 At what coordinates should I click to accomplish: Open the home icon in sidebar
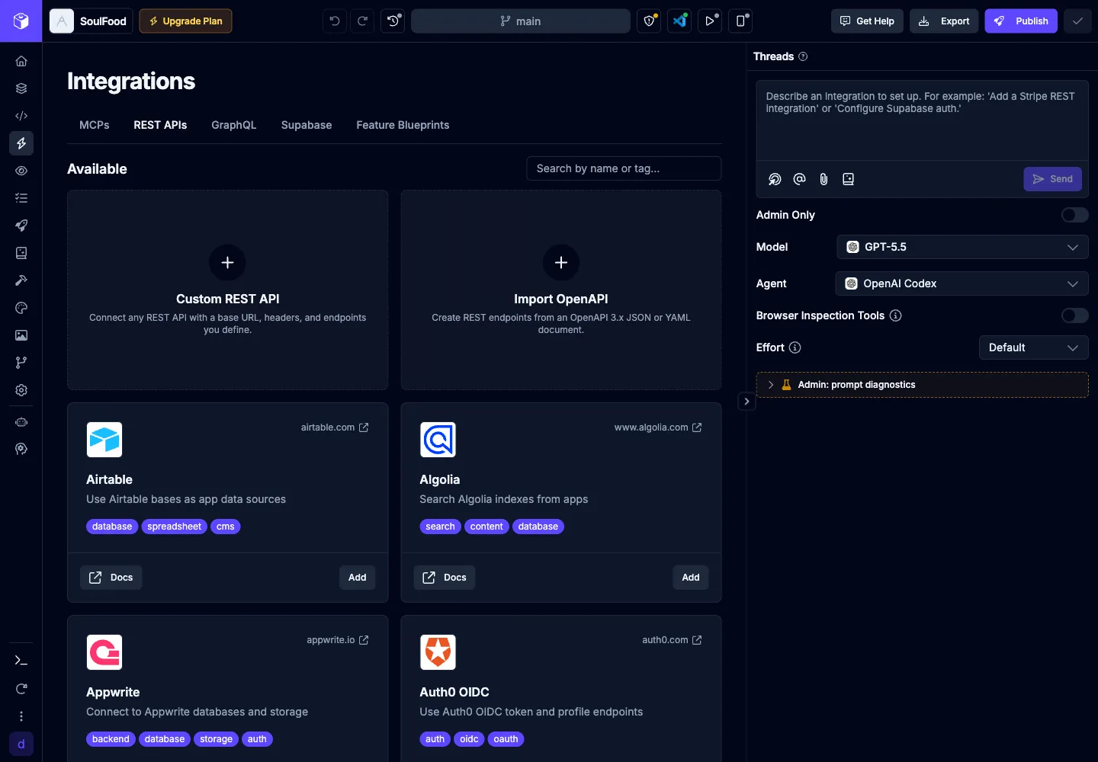[21, 61]
